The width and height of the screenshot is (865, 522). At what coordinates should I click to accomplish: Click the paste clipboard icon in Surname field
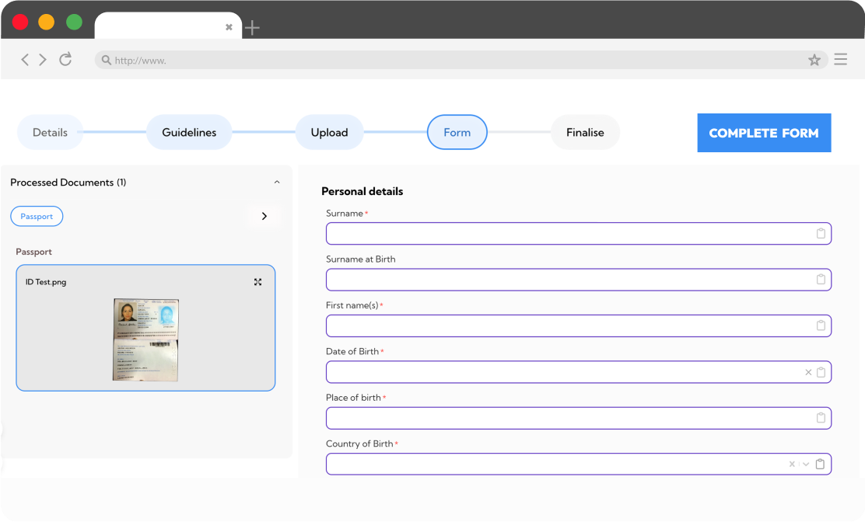click(x=821, y=234)
